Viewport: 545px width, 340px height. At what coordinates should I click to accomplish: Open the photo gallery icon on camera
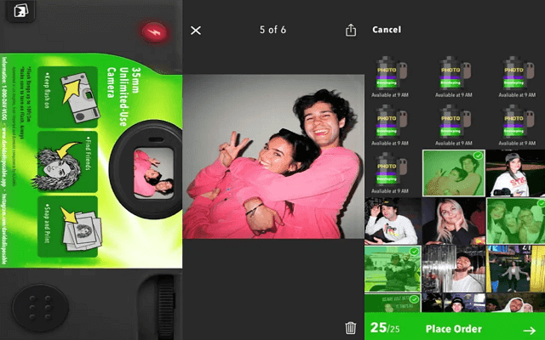[x=20, y=13]
